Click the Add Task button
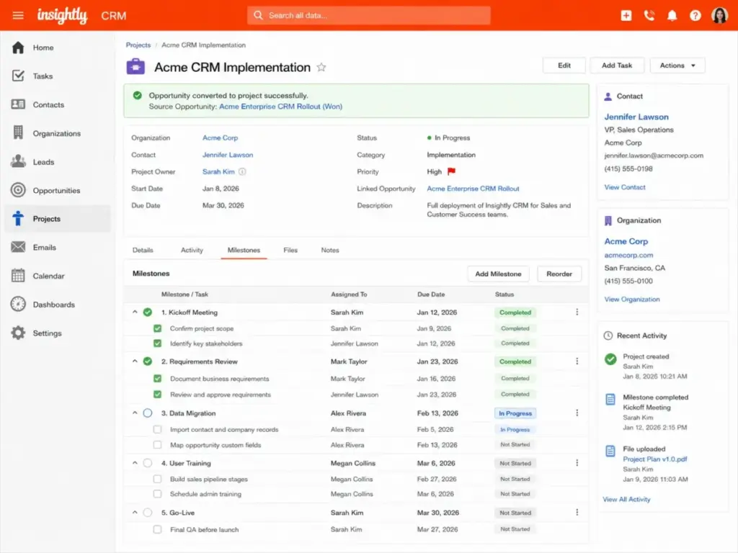738x553 pixels. [x=617, y=66]
